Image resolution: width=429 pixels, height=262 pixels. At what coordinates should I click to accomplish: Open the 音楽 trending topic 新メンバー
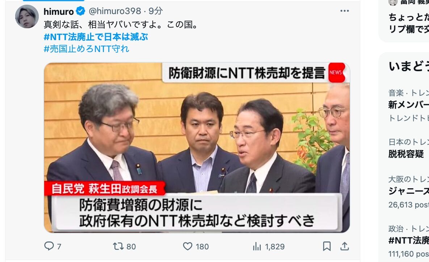pos(408,105)
